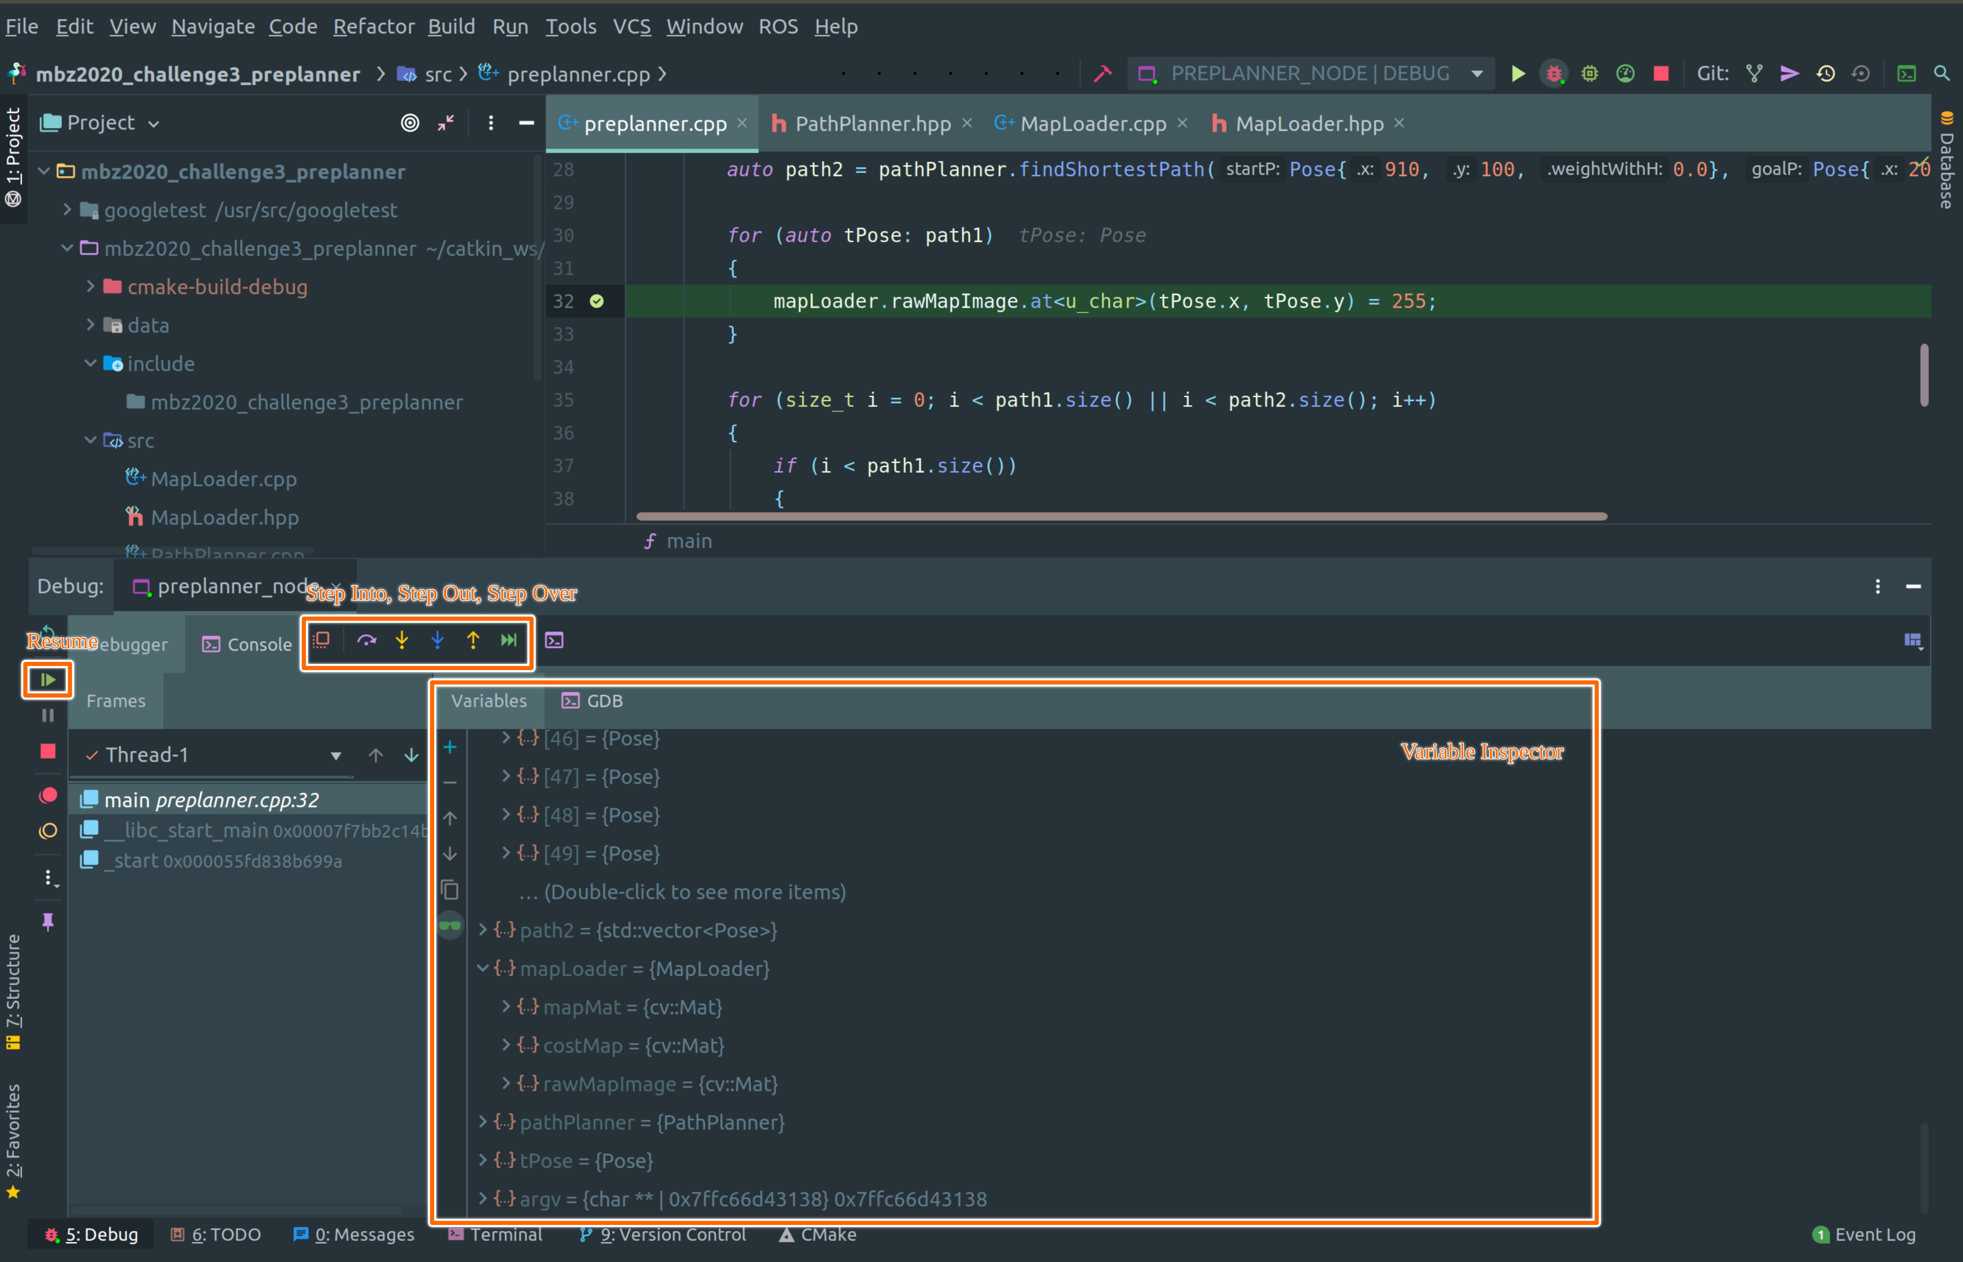1963x1262 pixels.
Task: Click the Build hammer icon in toolbar
Action: pos(1103,74)
